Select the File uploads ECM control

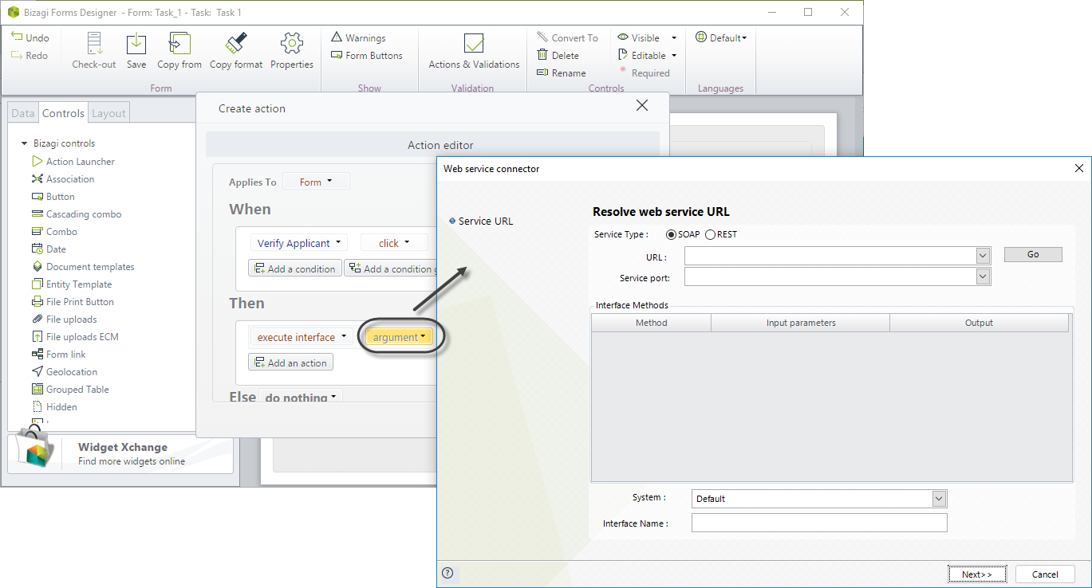pyautogui.click(x=75, y=336)
